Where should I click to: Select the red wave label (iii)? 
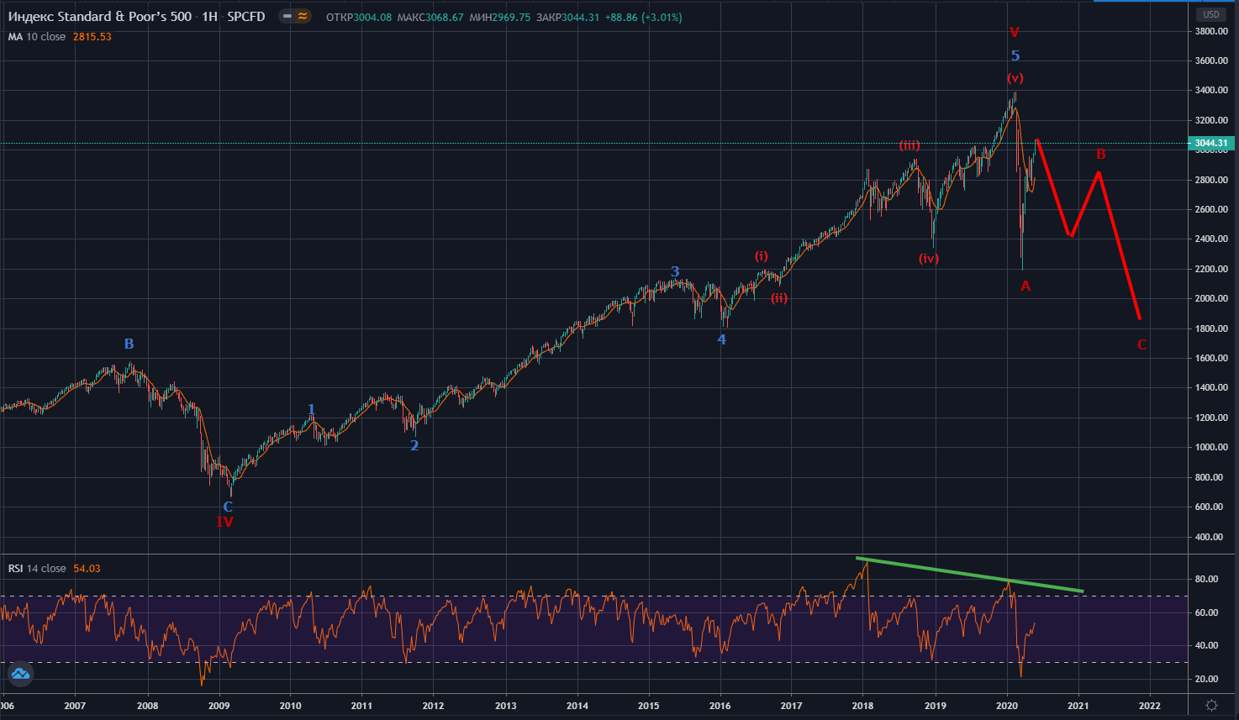tap(909, 145)
